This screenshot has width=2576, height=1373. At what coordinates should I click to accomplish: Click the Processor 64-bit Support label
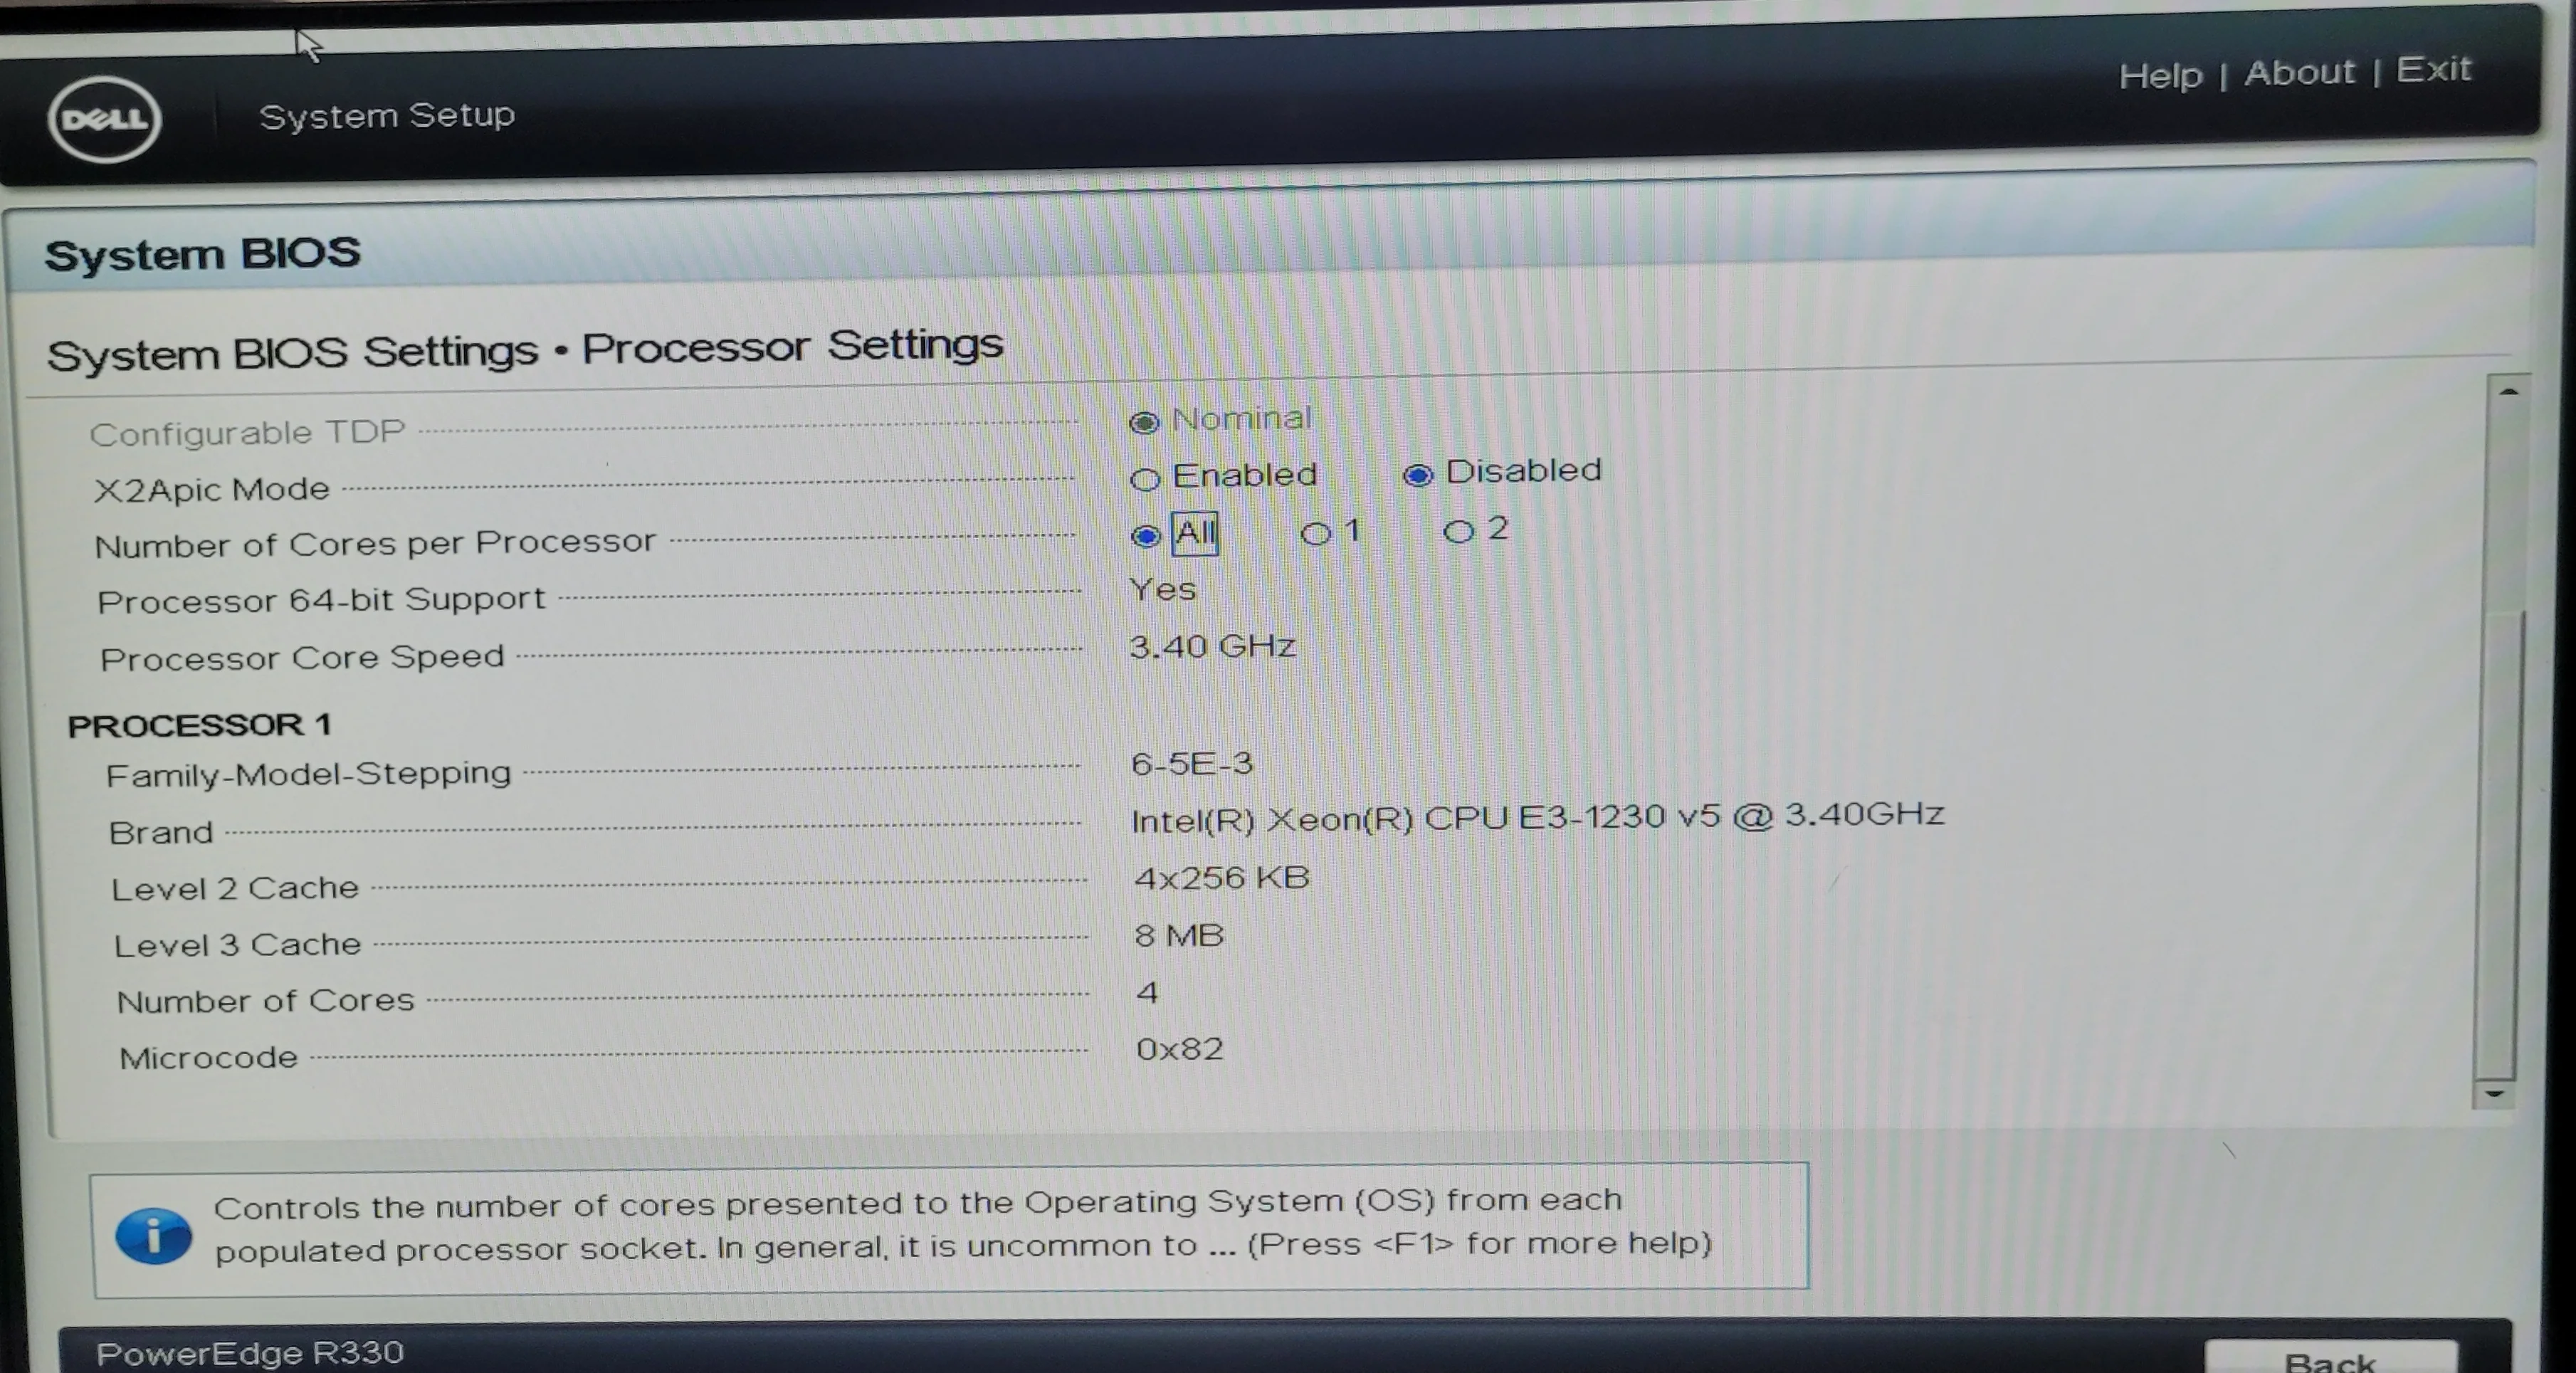321,600
